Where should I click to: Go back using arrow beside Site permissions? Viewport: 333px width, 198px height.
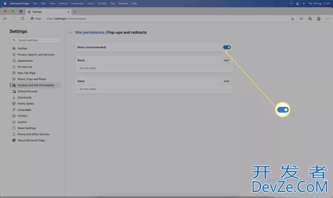point(71,32)
